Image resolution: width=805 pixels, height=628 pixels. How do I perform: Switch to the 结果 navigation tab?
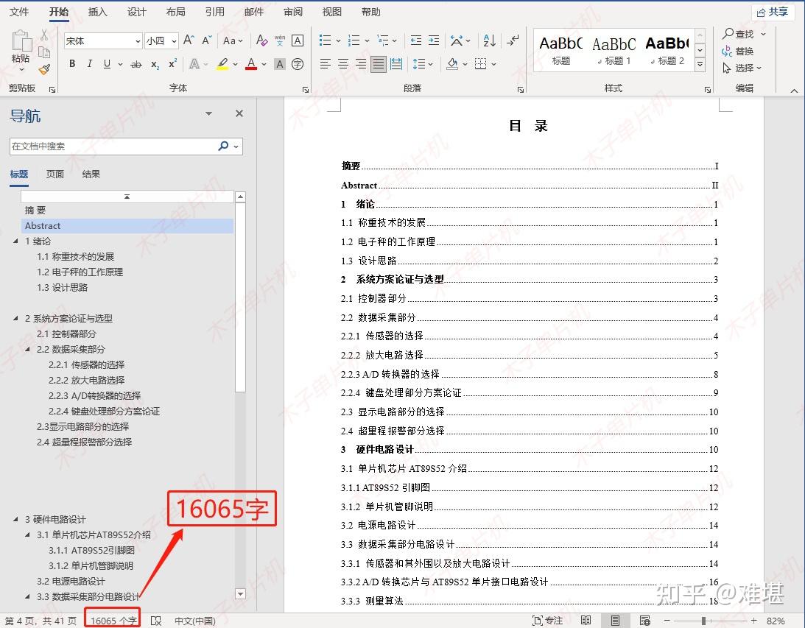[x=91, y=174]
